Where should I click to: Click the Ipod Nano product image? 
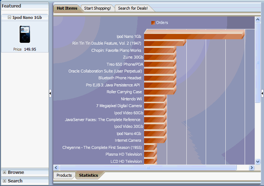[25, 34]
